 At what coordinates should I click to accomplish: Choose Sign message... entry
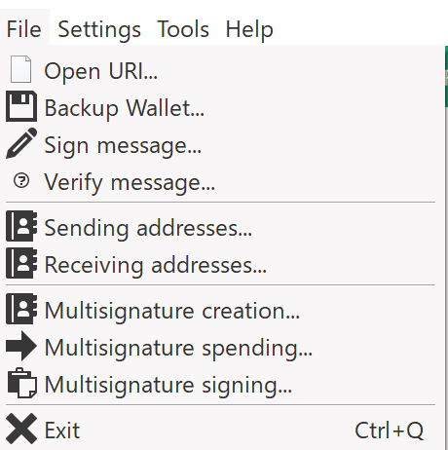[221, 143]
